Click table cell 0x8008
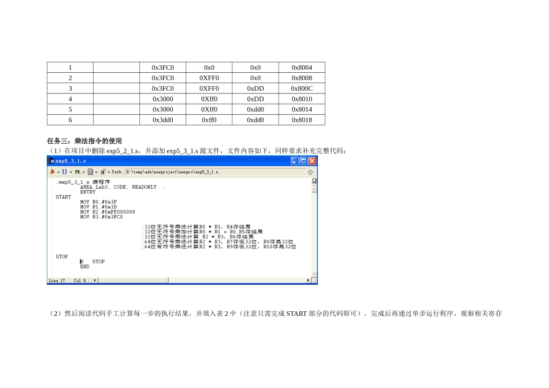 pyautogui.click(x=302, y=78)
